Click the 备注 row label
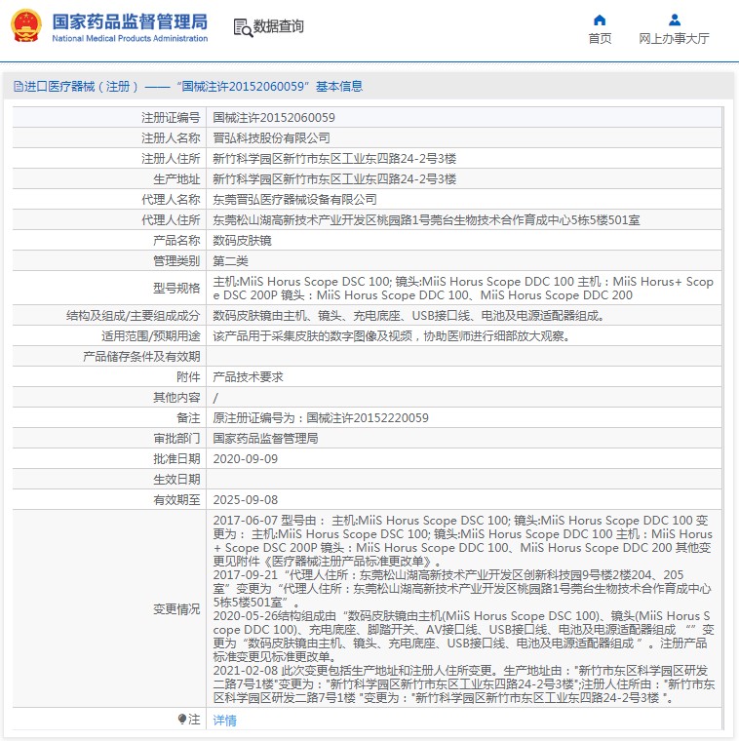The width and height of the screenshot is (739, 741). [x=188, y=417]
